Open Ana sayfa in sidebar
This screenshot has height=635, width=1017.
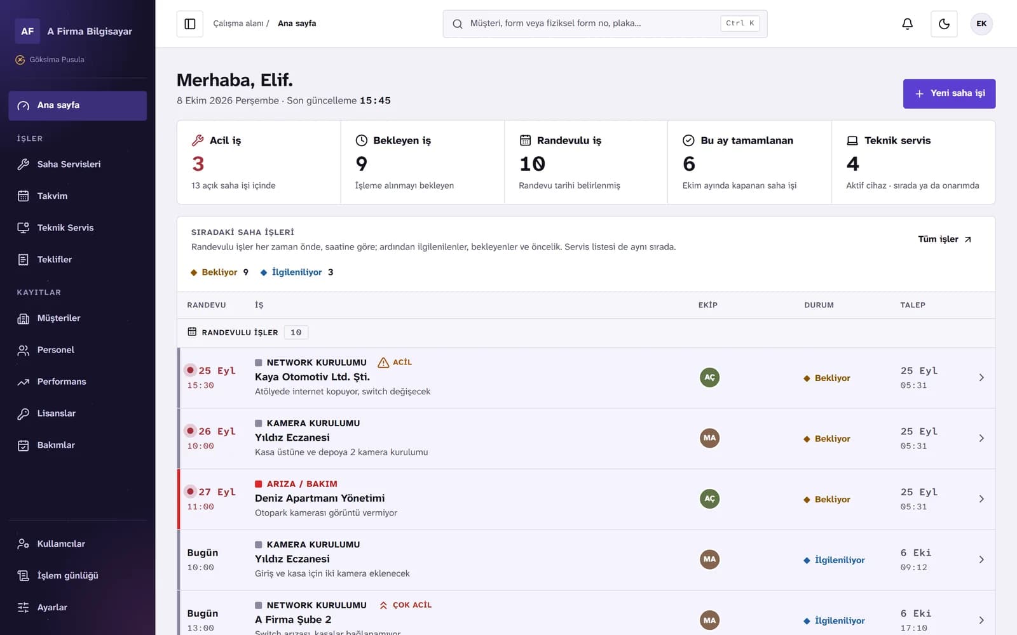tap(78, 105)
